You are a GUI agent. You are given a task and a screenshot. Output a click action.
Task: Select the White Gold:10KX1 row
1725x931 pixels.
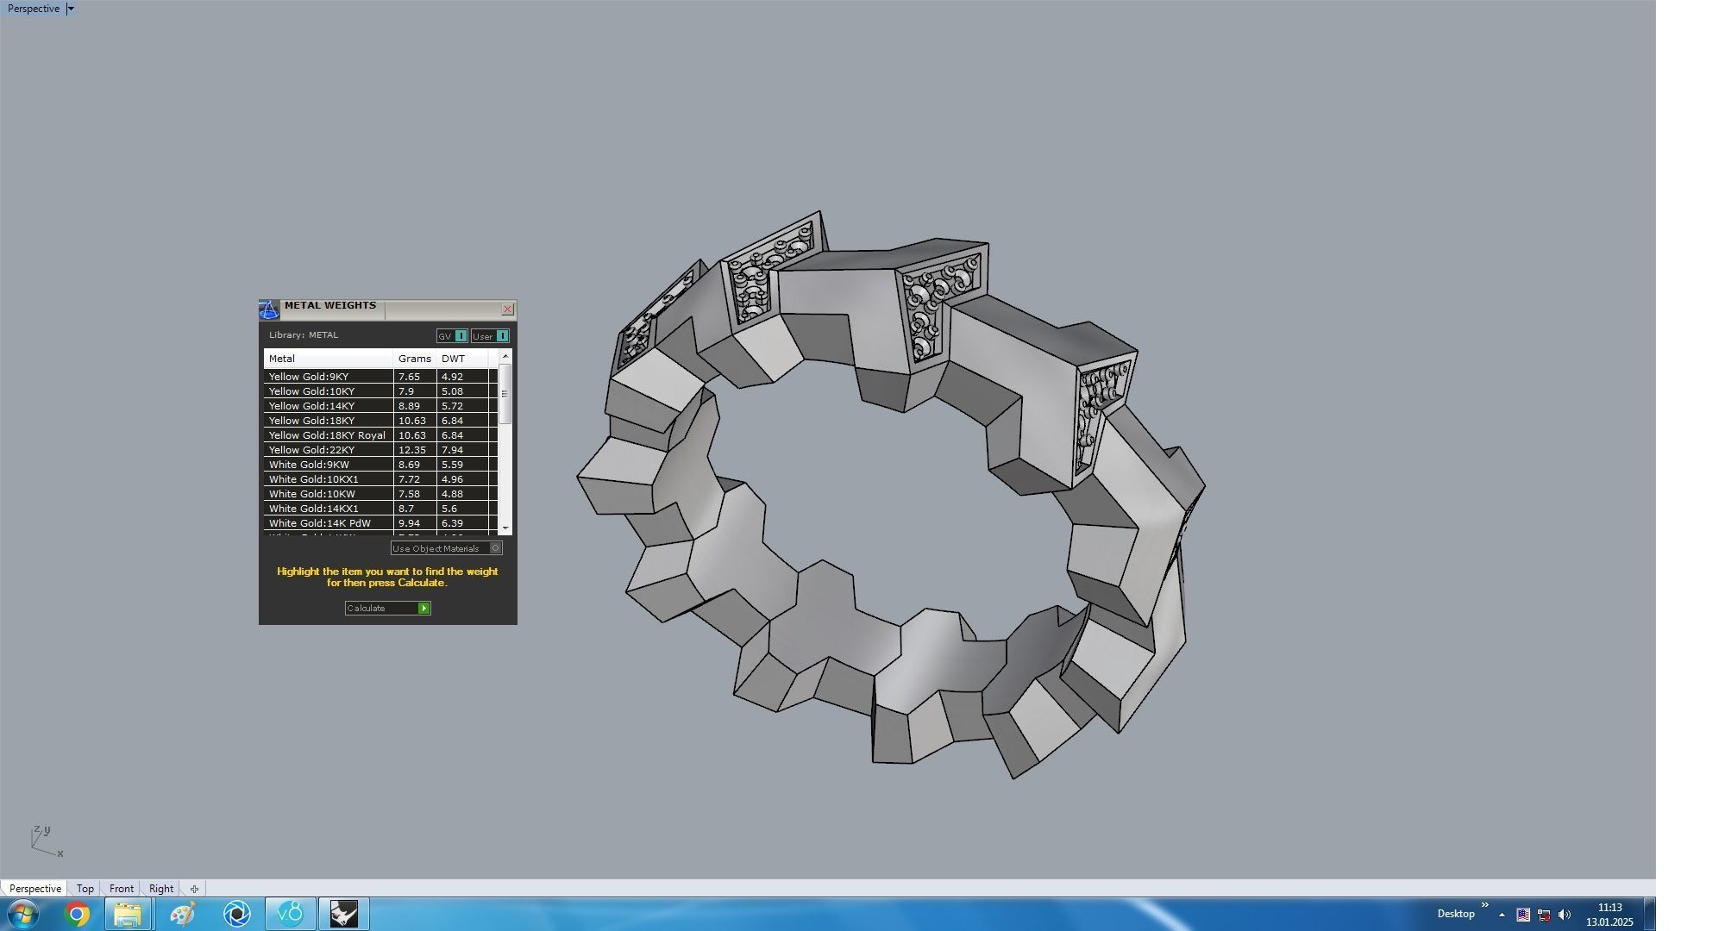pos(380,479)
